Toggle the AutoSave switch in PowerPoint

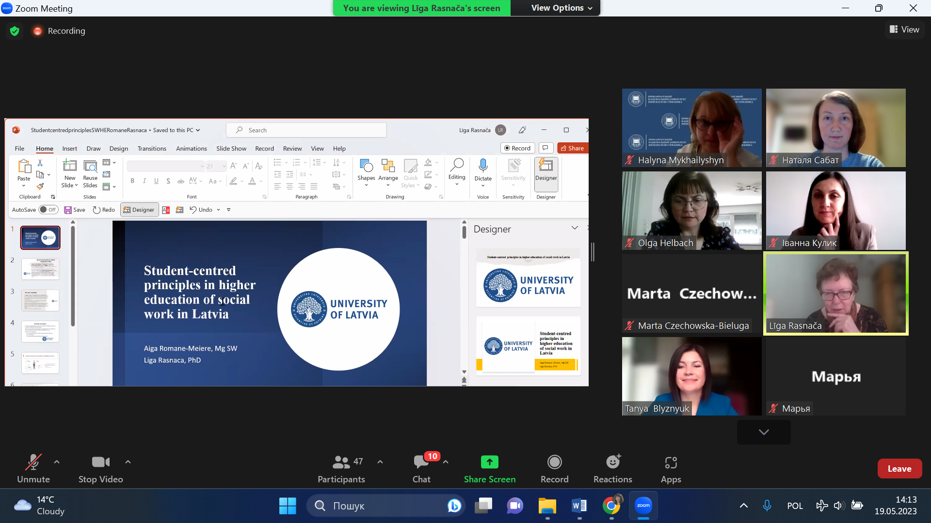pyautogui.click(x=48, y=210)
